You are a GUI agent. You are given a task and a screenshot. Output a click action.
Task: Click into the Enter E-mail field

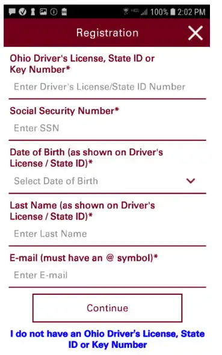pyautogui.click(x=107, y=276)
